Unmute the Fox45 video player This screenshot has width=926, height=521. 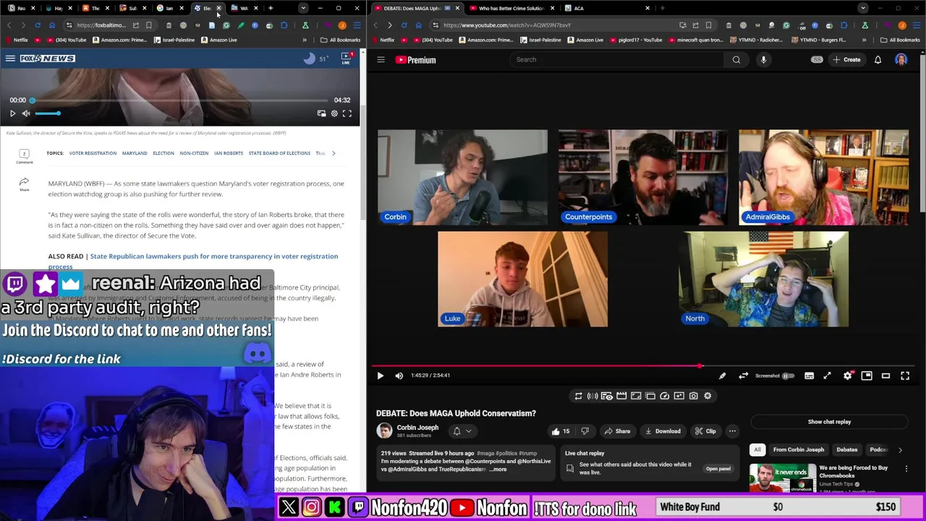26,114
